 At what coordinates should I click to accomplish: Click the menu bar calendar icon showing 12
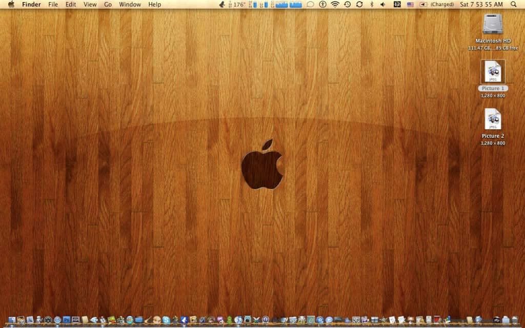(397, 4)
